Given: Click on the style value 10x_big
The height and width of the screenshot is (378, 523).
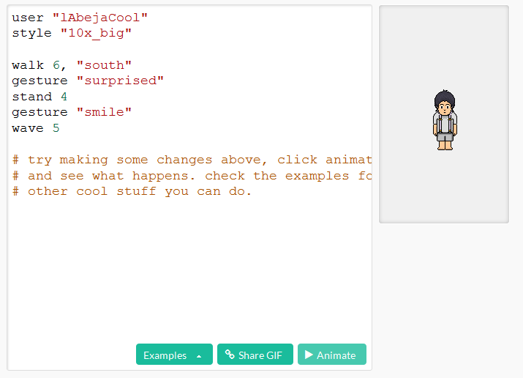Looking at the screenshot, I should pos(96,33).
